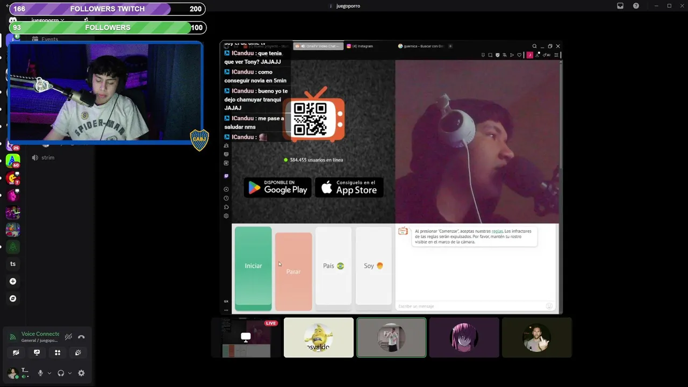The height and width of the screenshot is (387, 688).
Task: Open browser tab search magnifier
Action: 534,46
